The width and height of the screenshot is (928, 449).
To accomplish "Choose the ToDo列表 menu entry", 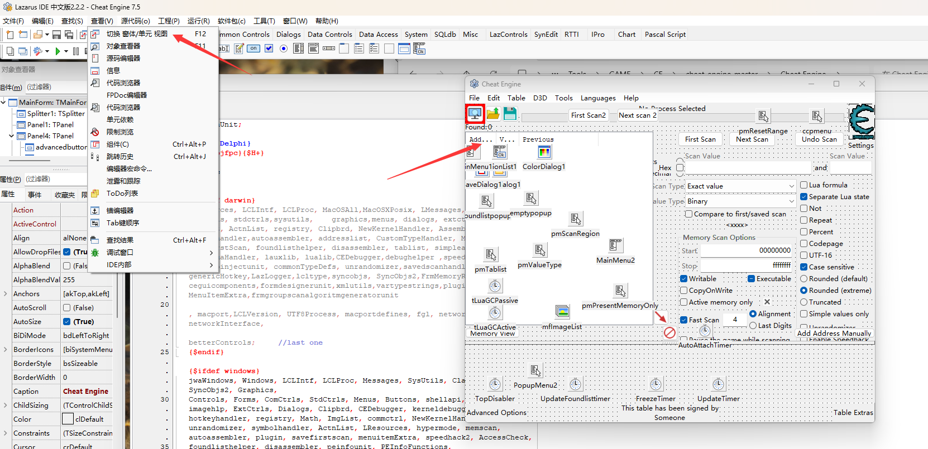I will 122,194.
